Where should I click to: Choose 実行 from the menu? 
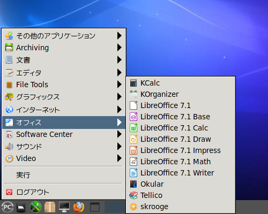point(64,175)
